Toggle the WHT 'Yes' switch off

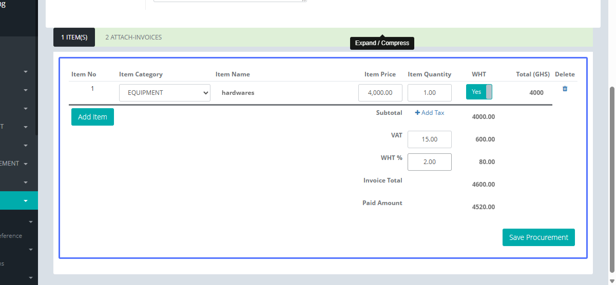click(479, 92)
